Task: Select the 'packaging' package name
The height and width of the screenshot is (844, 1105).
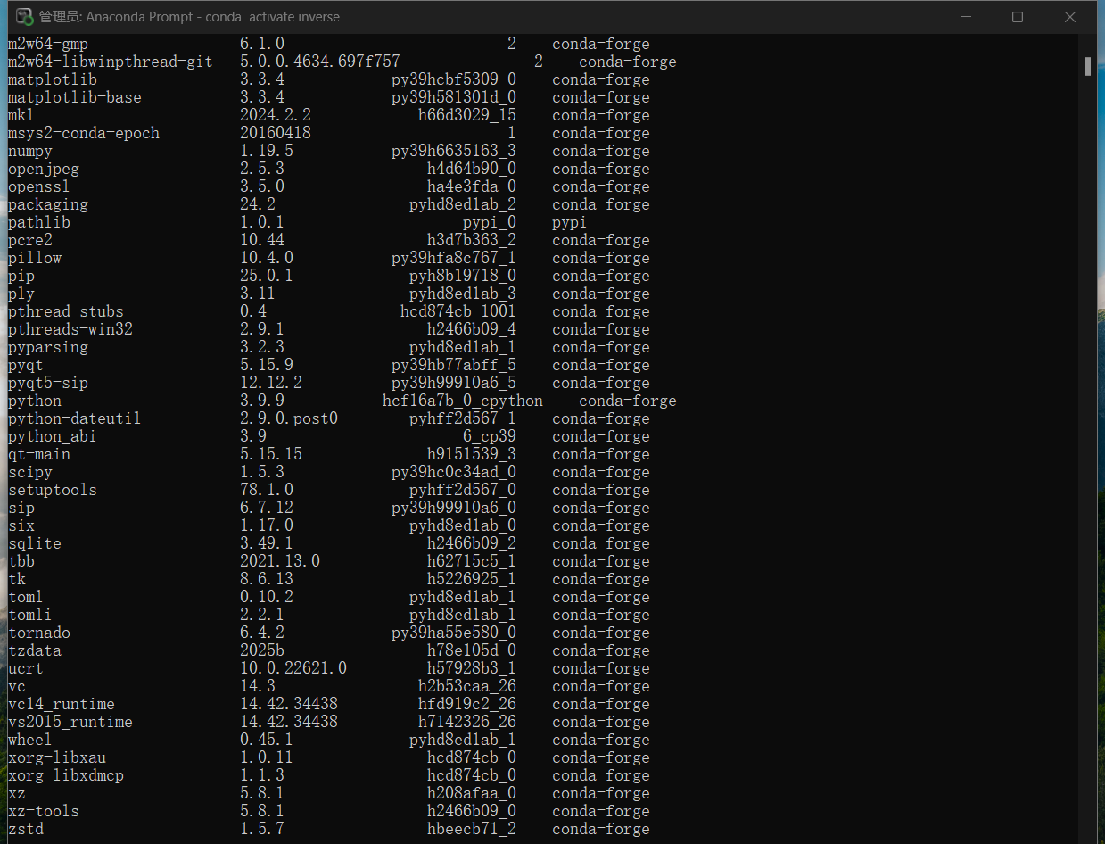Action: (x=48, y=204)
